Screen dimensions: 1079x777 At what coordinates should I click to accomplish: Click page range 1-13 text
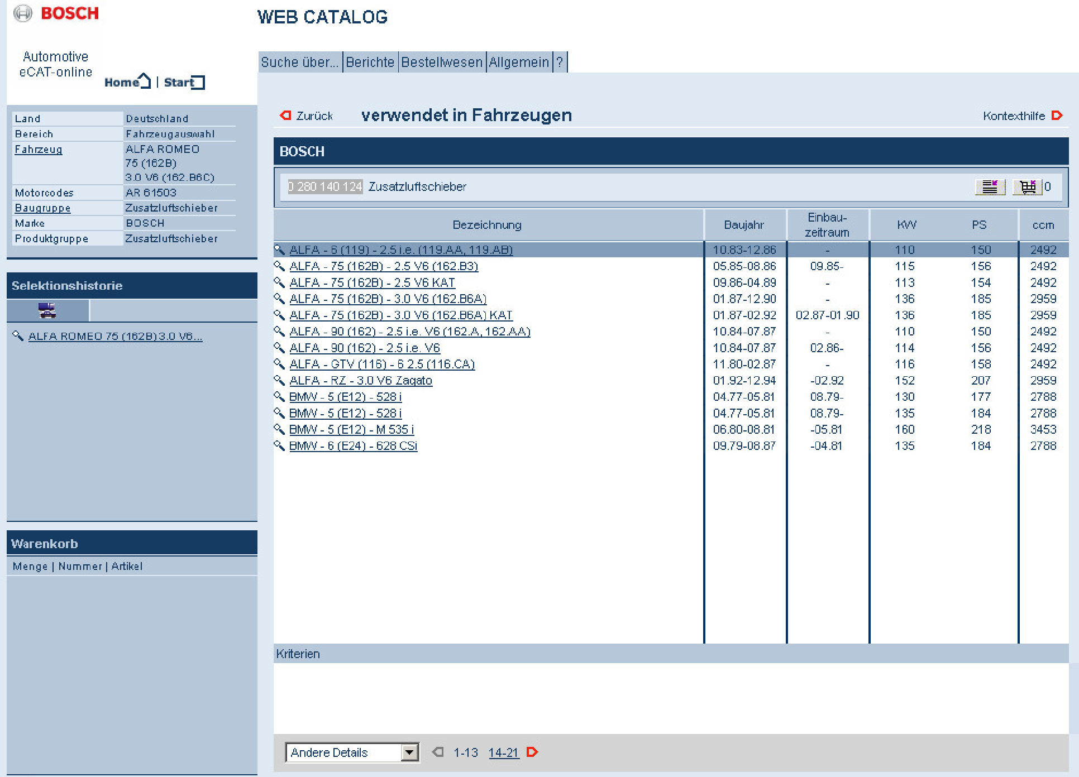[x=466, y=752]
